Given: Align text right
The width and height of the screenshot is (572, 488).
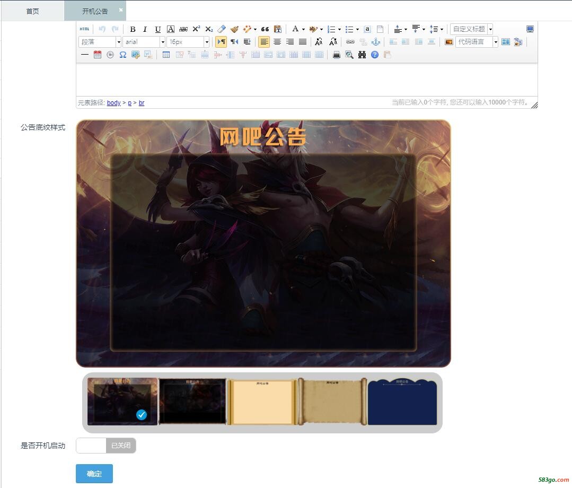Looking at the screenshot, I should pos(290,42).
